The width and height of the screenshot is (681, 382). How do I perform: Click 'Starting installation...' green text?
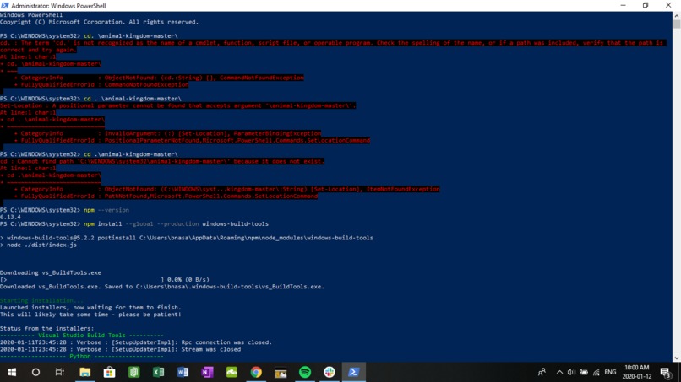coord(41,300)
